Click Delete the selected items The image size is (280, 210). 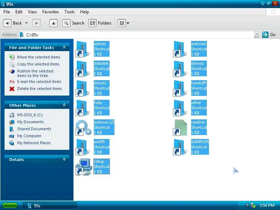click(x=40, y=89)
